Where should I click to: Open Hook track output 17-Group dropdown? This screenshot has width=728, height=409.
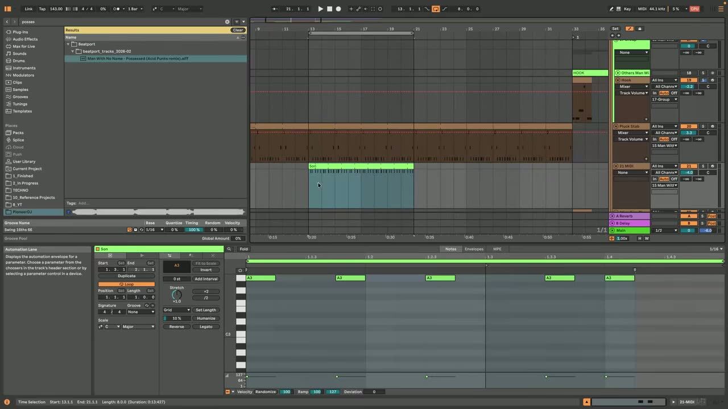(x=664, y=99)
